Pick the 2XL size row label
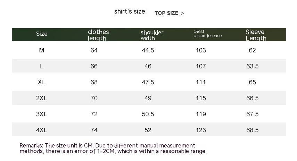The image size is (297, 161). tap(42, 98)
